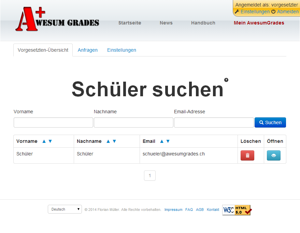Click the help question mark icon
The height and width of the screenshot is (233, 300).
226,80
